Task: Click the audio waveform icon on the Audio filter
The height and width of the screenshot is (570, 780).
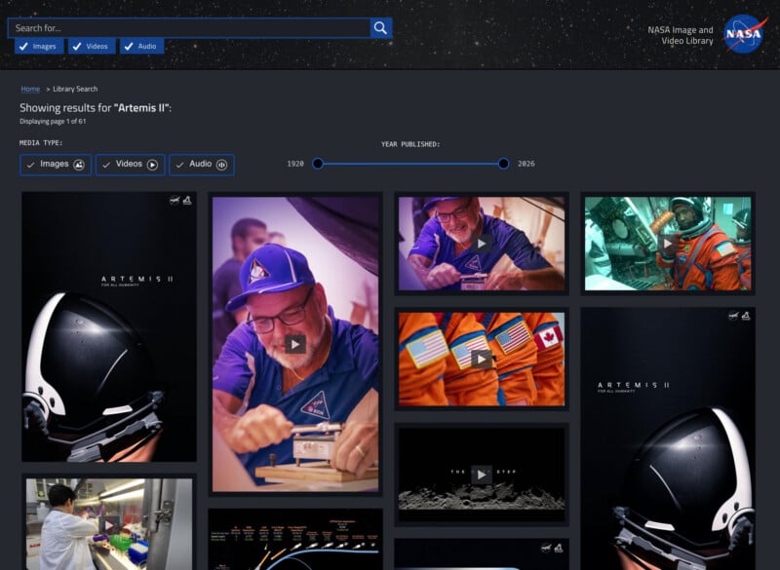Action: [x=221, y=165]
